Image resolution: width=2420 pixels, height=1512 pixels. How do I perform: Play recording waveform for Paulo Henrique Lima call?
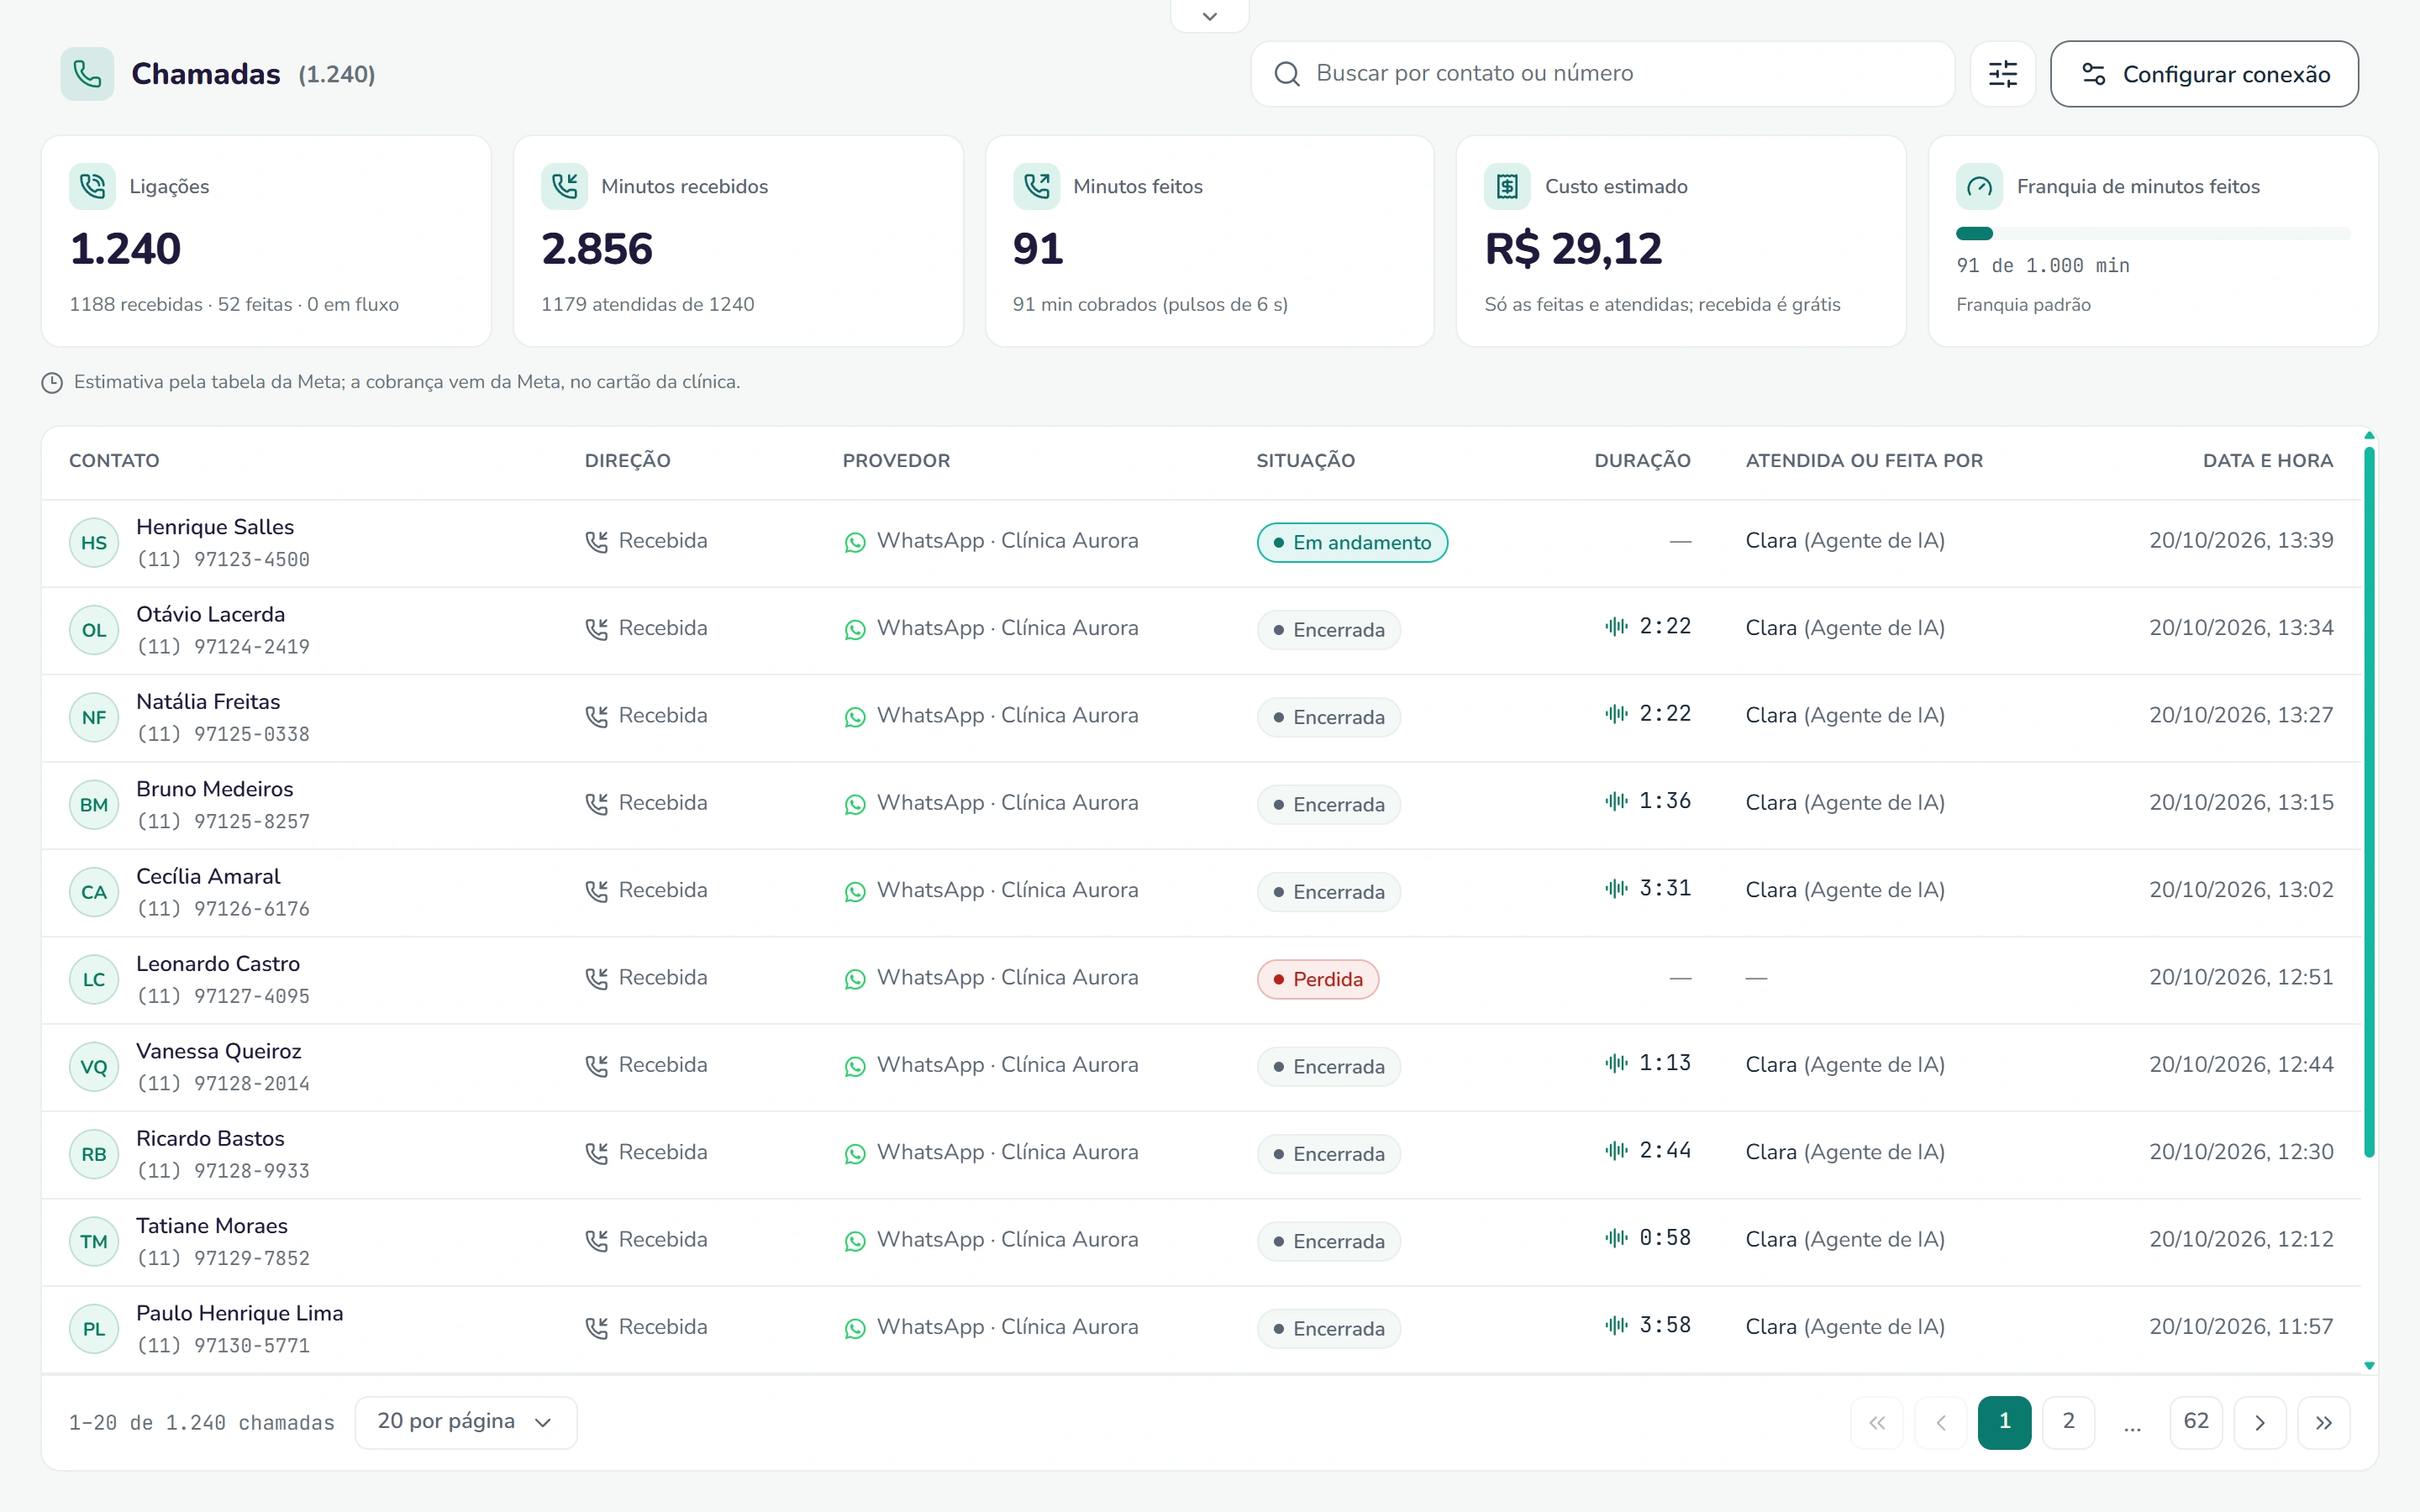click(1616, 1325)
